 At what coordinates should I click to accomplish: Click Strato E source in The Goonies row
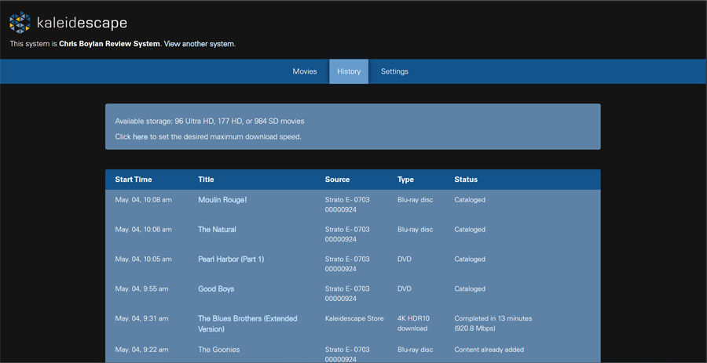347,354
